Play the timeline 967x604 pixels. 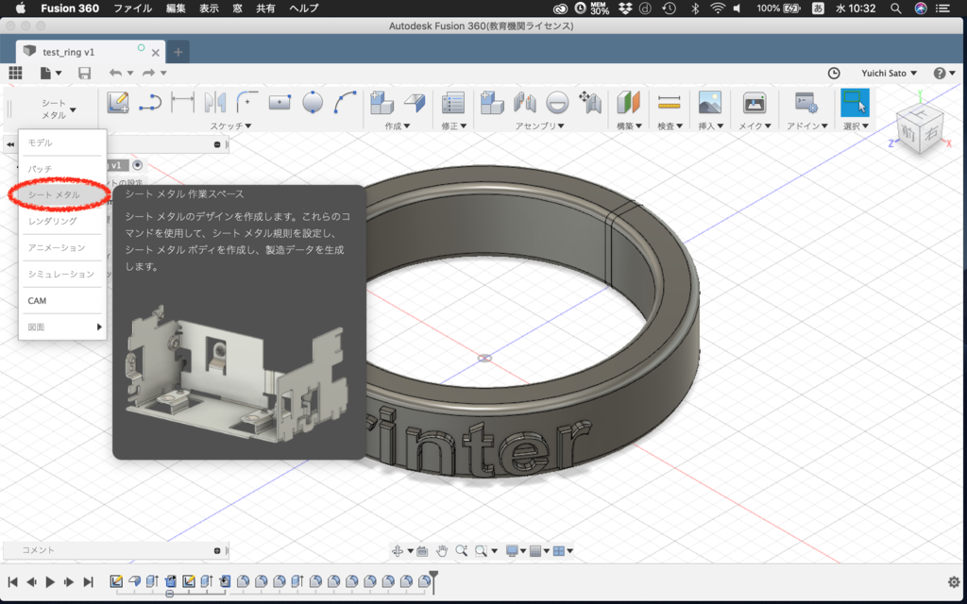[x=51, y=581]
